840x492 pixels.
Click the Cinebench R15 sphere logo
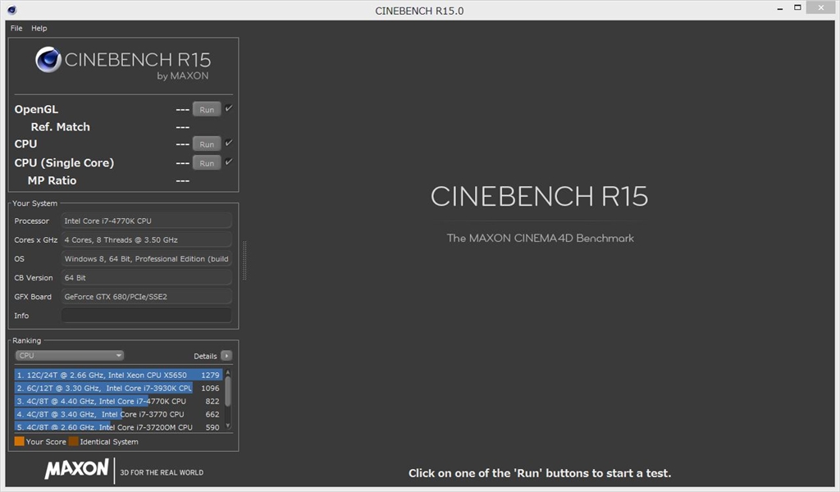[x=48, y=60]
